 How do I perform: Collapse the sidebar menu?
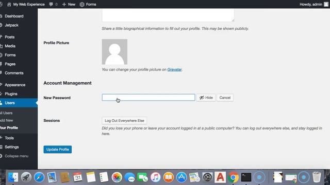(x=16, y=156)
